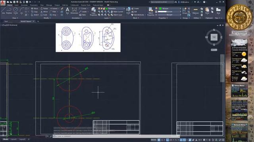
Task: Click the search keyword input field
Action: 162,2
